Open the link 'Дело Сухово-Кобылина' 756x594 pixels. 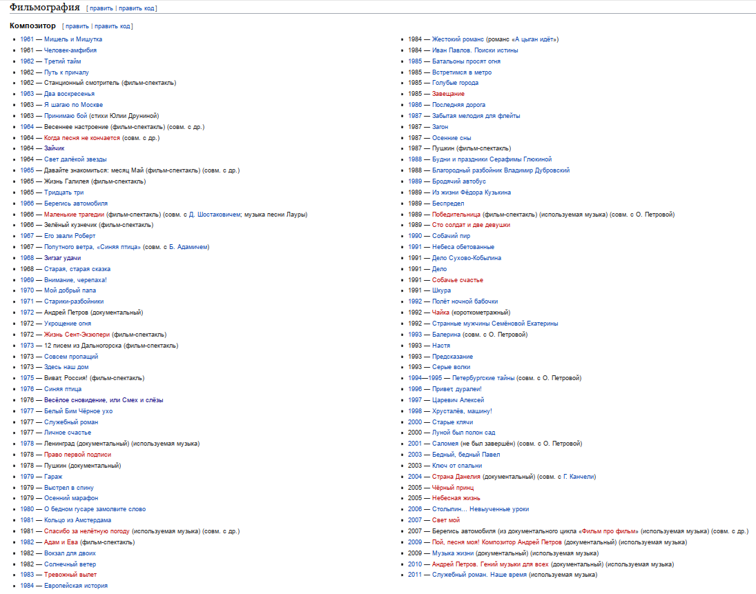(466, 258)
